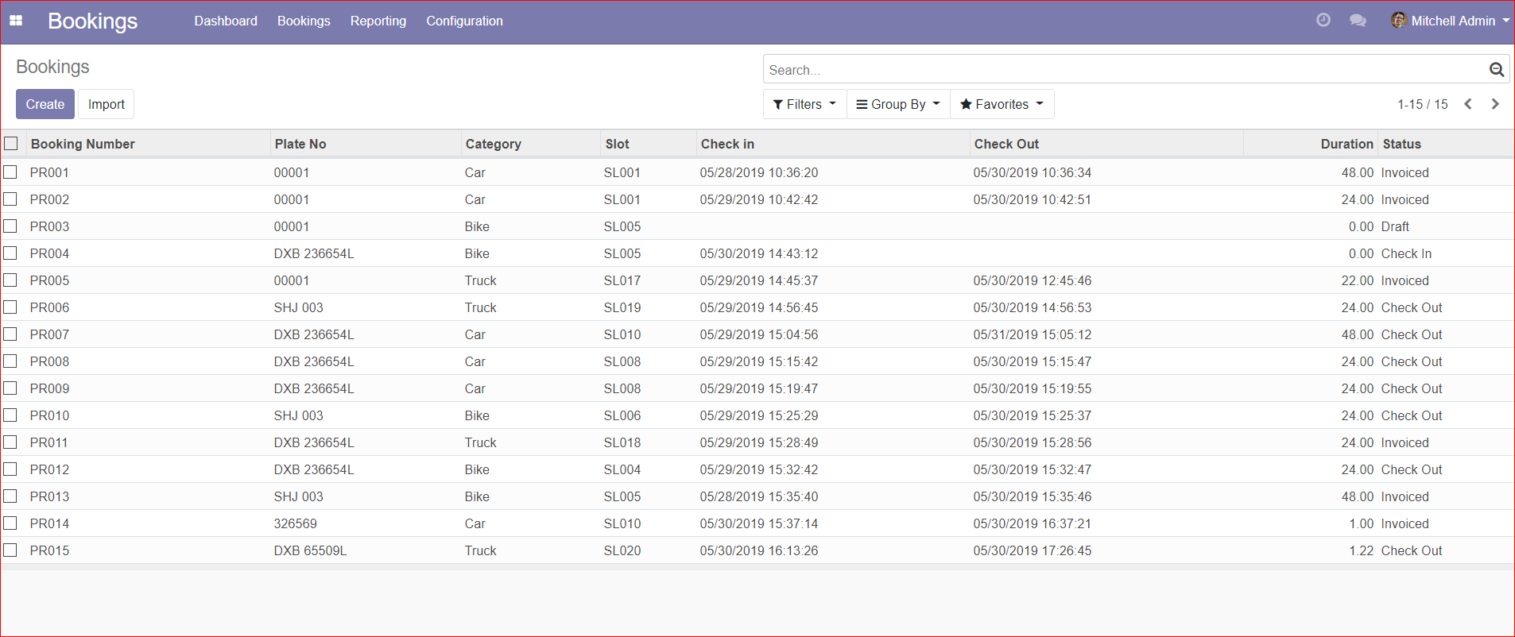Select the checkbox for booking PR008
1515x637 pixels.
10,361
